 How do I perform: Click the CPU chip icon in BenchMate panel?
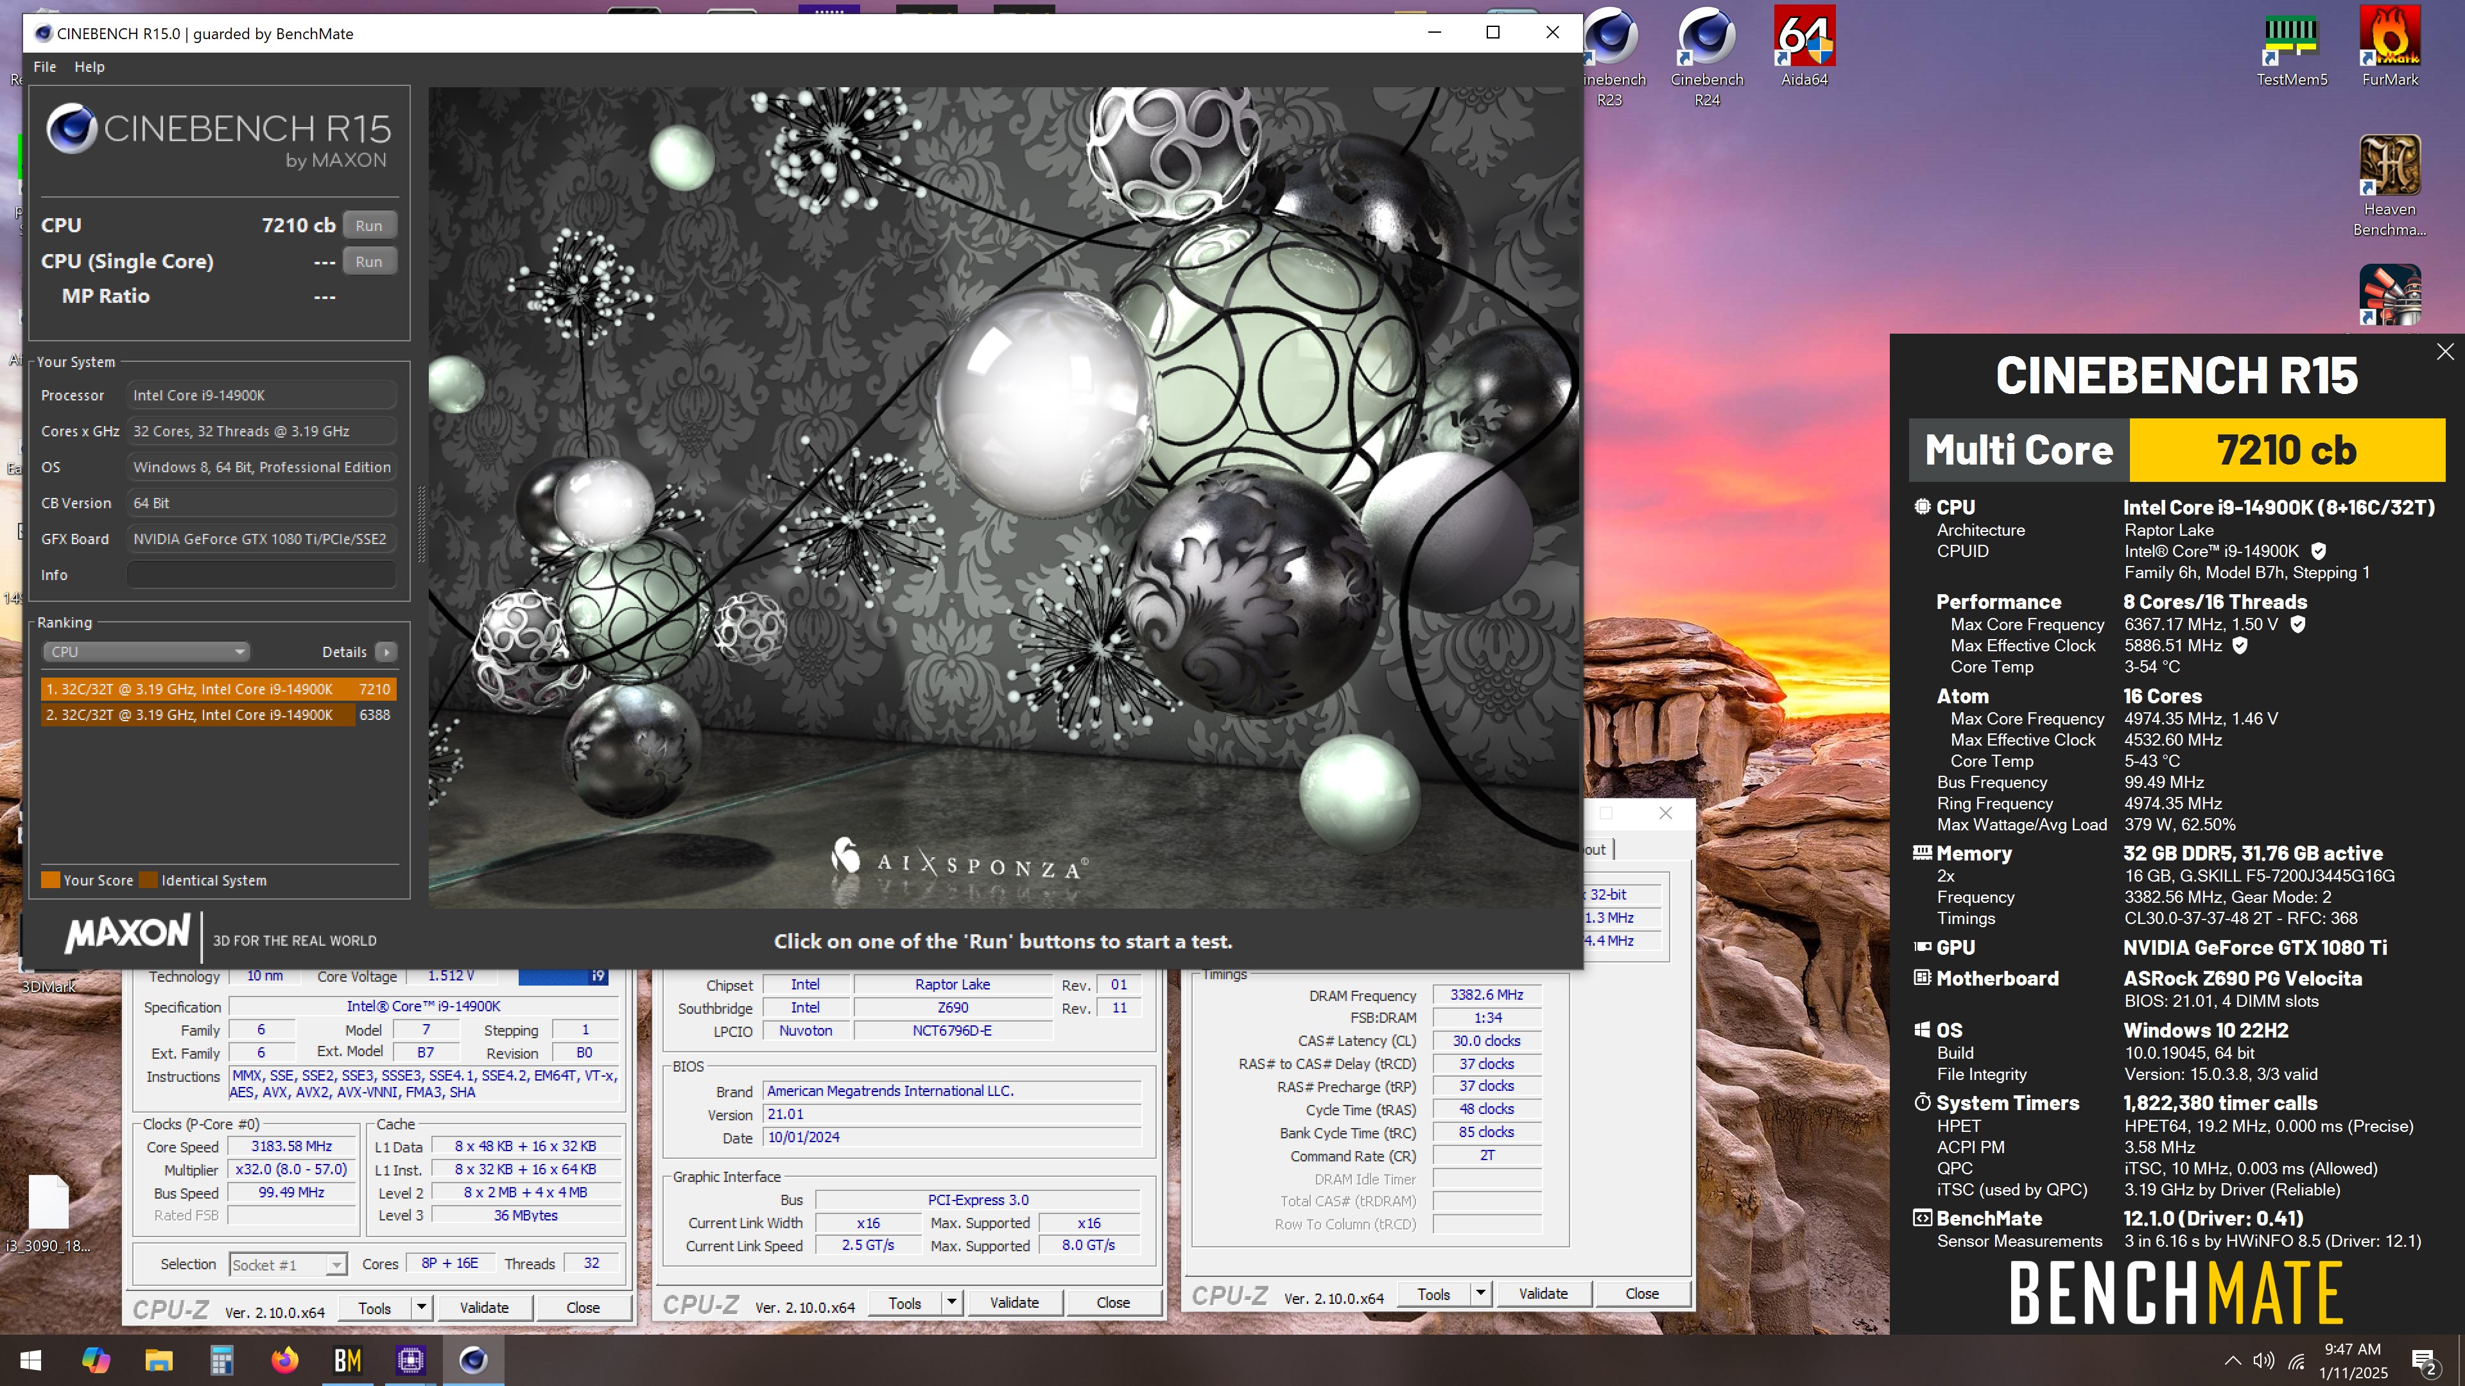coord(1921,507)
